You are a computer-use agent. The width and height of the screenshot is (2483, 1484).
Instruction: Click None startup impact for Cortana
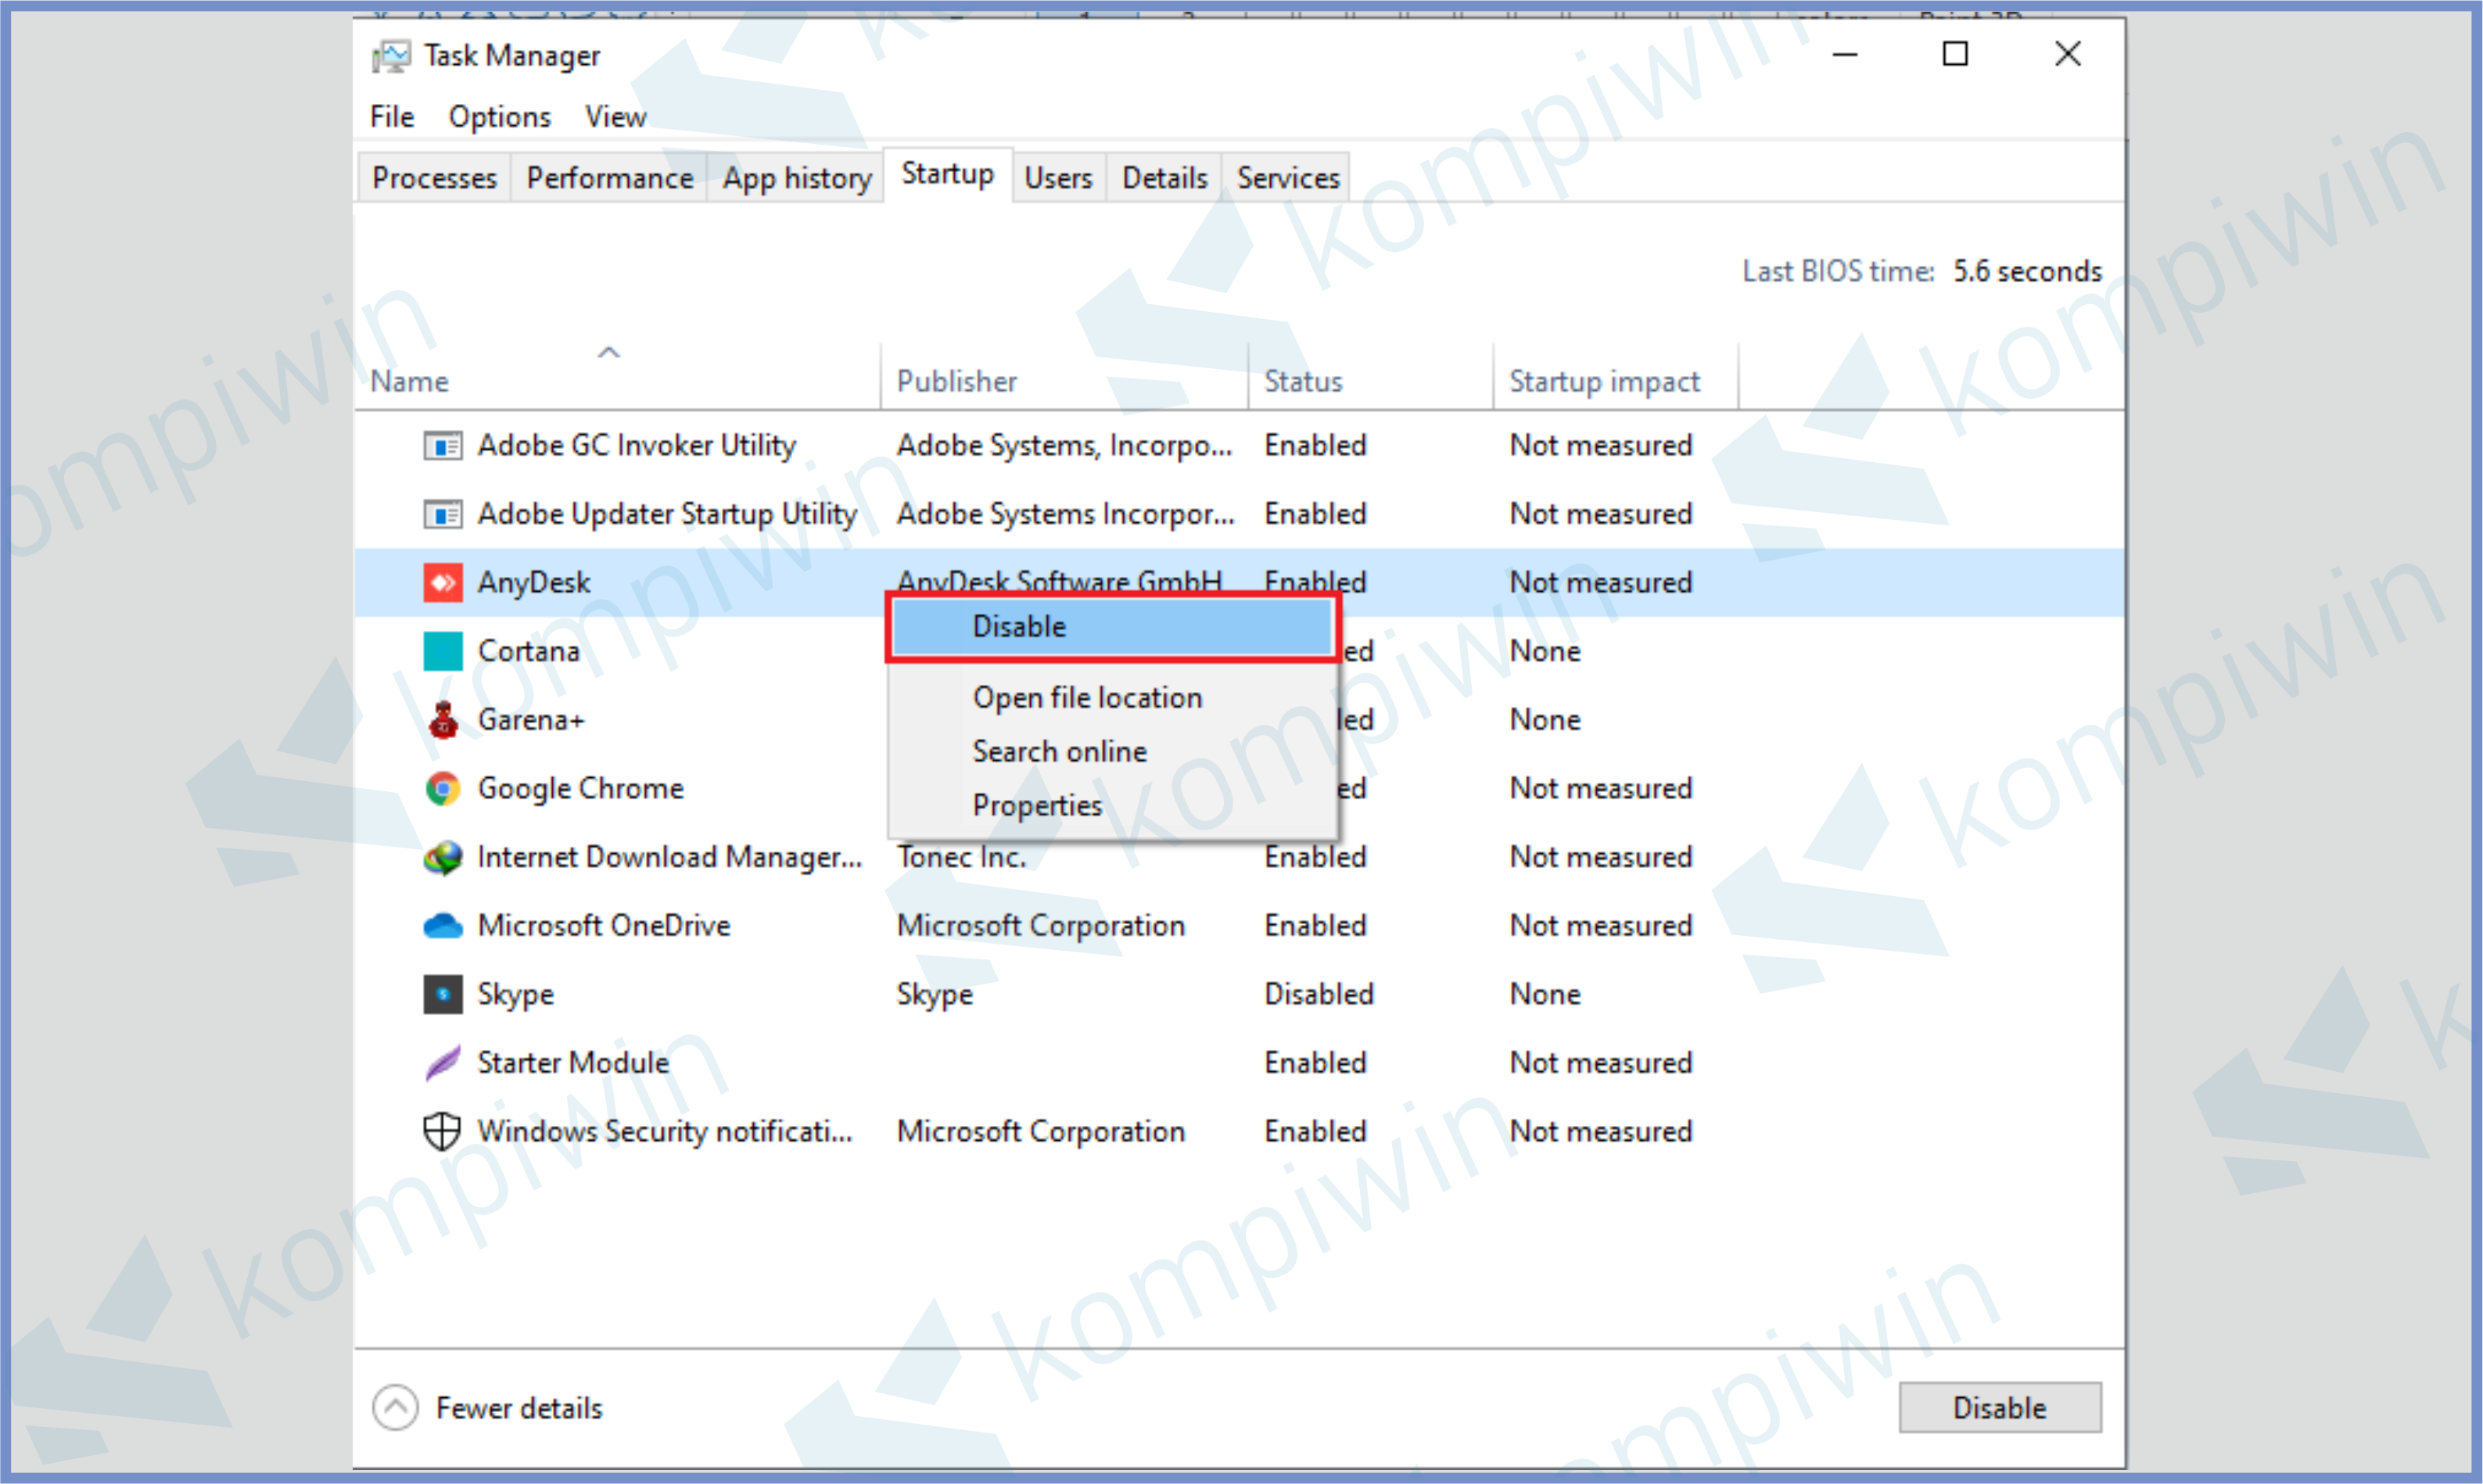coord(1545,651)
